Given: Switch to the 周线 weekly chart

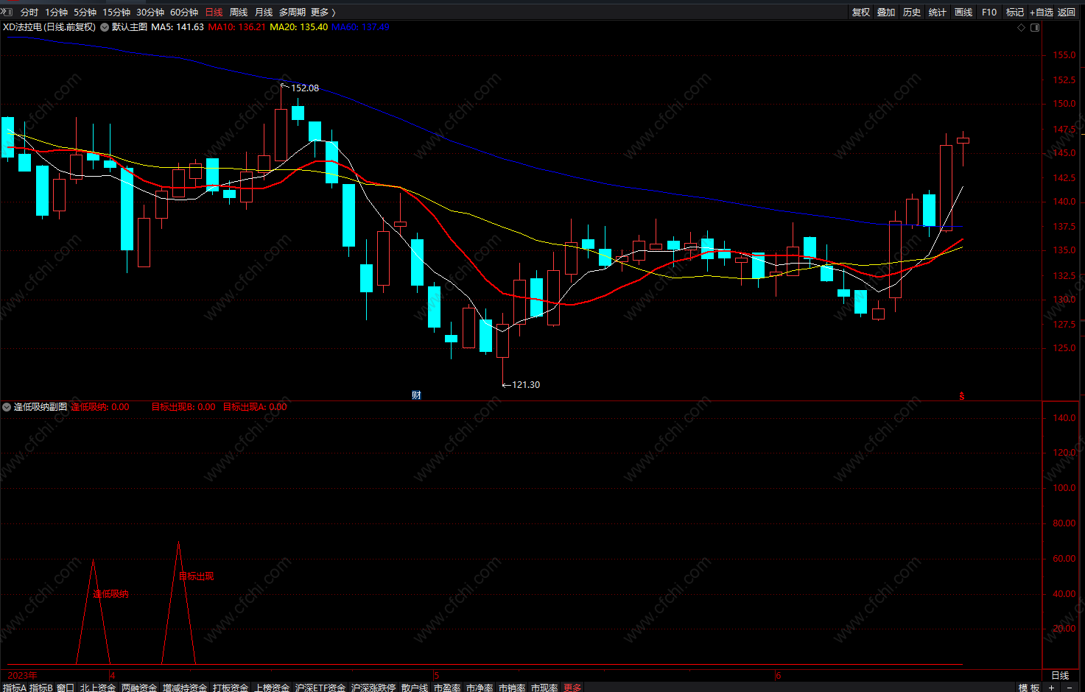Looking at the screenshot, I should point(239,13).
